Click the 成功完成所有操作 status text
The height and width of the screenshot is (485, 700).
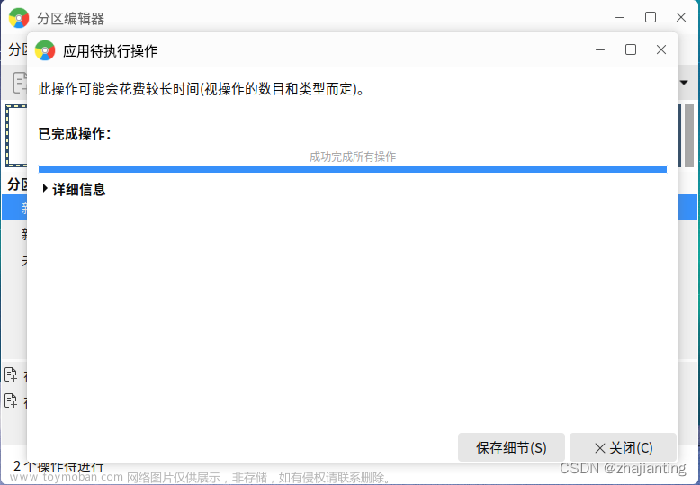point(353,157)
